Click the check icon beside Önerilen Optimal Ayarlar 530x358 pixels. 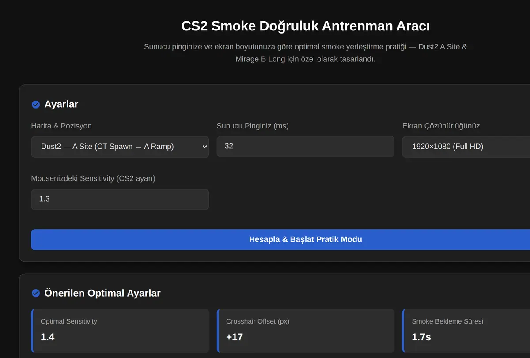36,293
